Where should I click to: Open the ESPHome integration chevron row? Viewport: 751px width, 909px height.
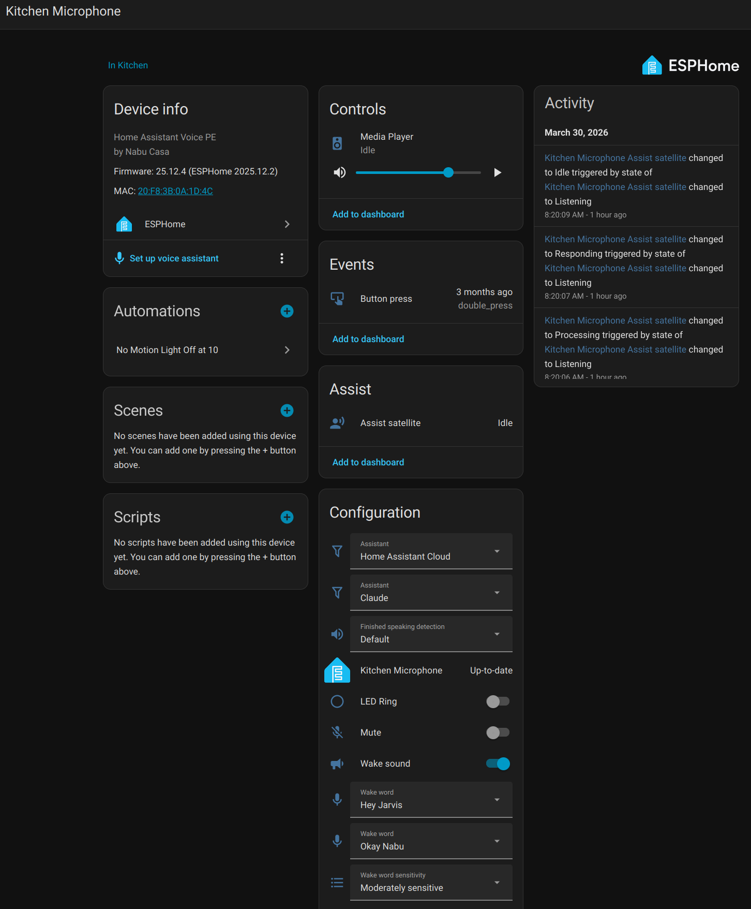[205, 224]
